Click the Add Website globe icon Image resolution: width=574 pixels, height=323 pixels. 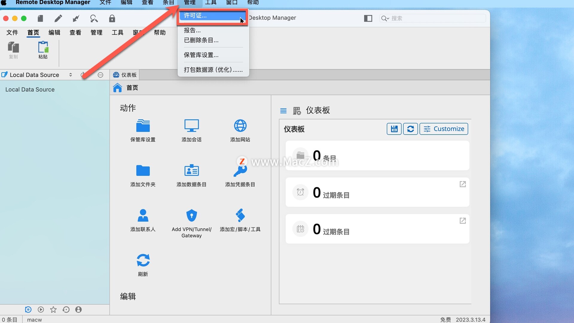click(240, 126)
